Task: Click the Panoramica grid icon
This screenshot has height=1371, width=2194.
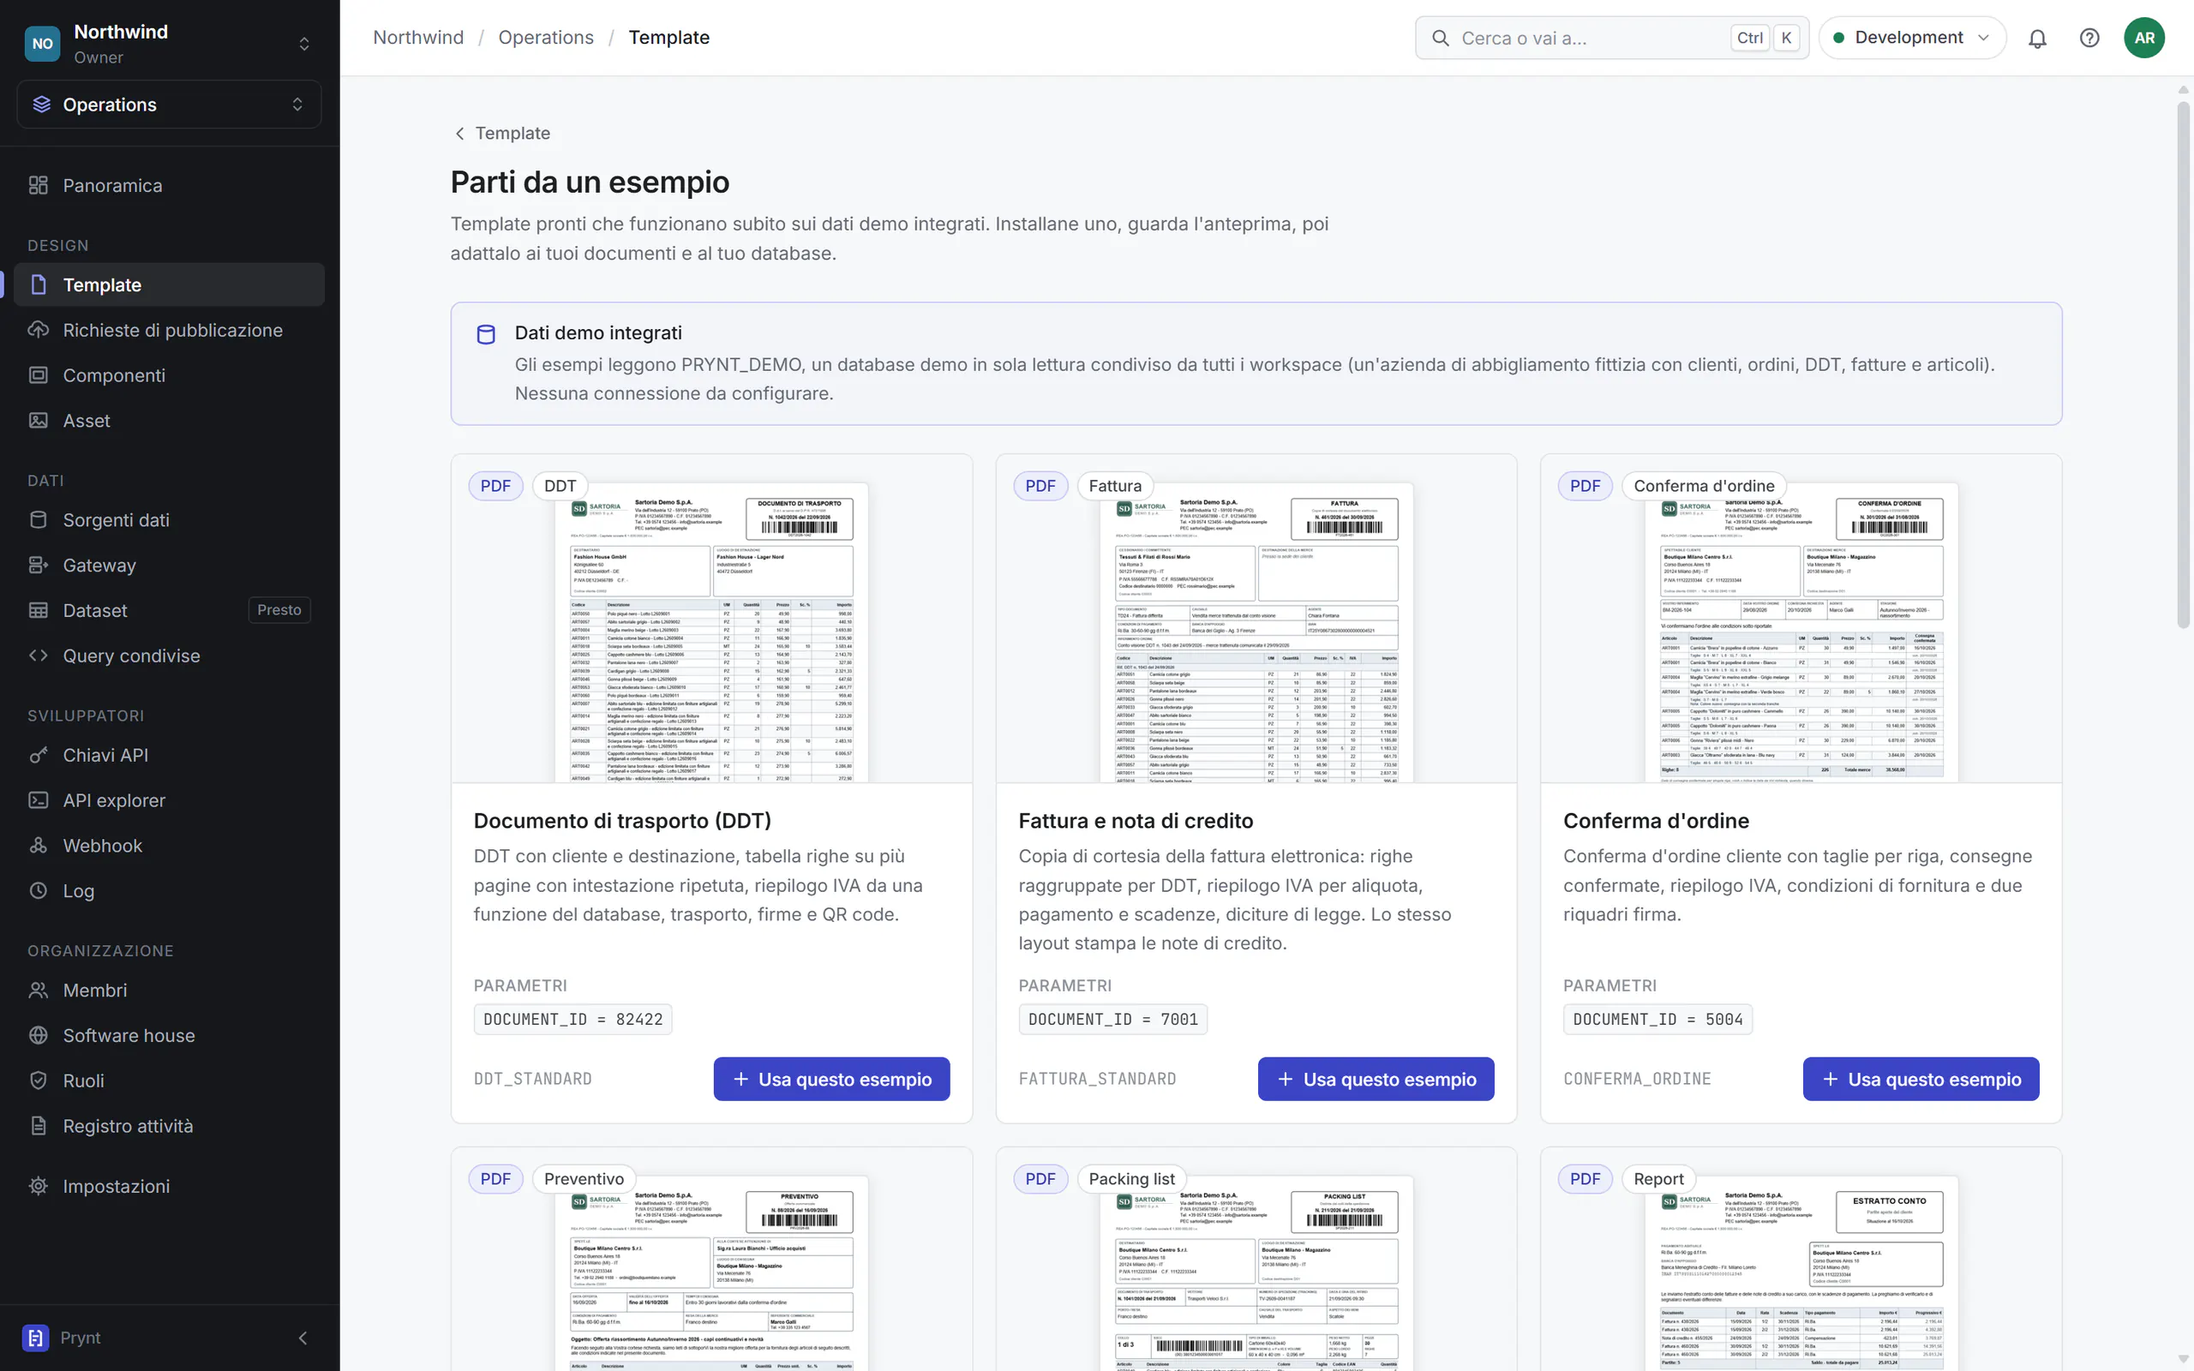Action: pos(38,185)
